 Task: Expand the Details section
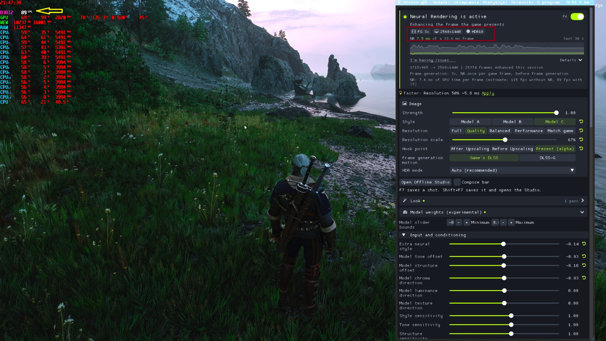[x=571, y=60]
